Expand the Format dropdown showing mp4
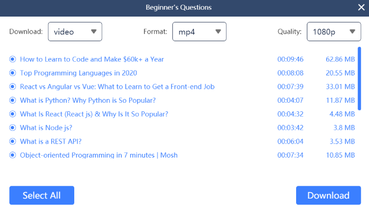The width and height of the screenshot is (369, 217). [199, 31]
